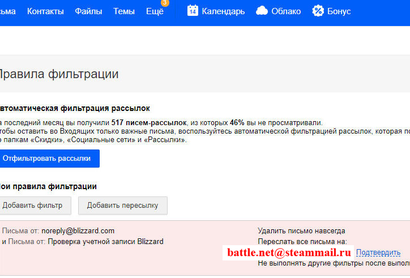Open the partially visible Письма tab
The image size is (410, 278).
click(x=7, y=11)
